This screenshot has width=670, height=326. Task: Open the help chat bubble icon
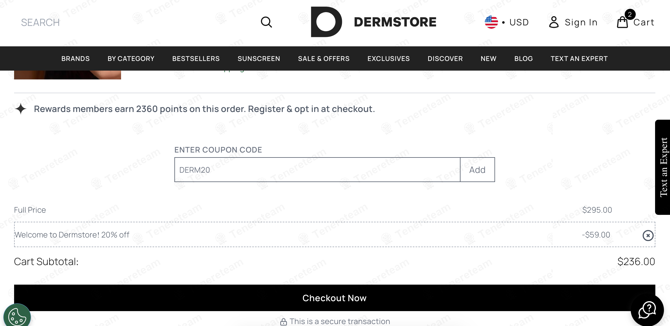[x=647, y=310]
